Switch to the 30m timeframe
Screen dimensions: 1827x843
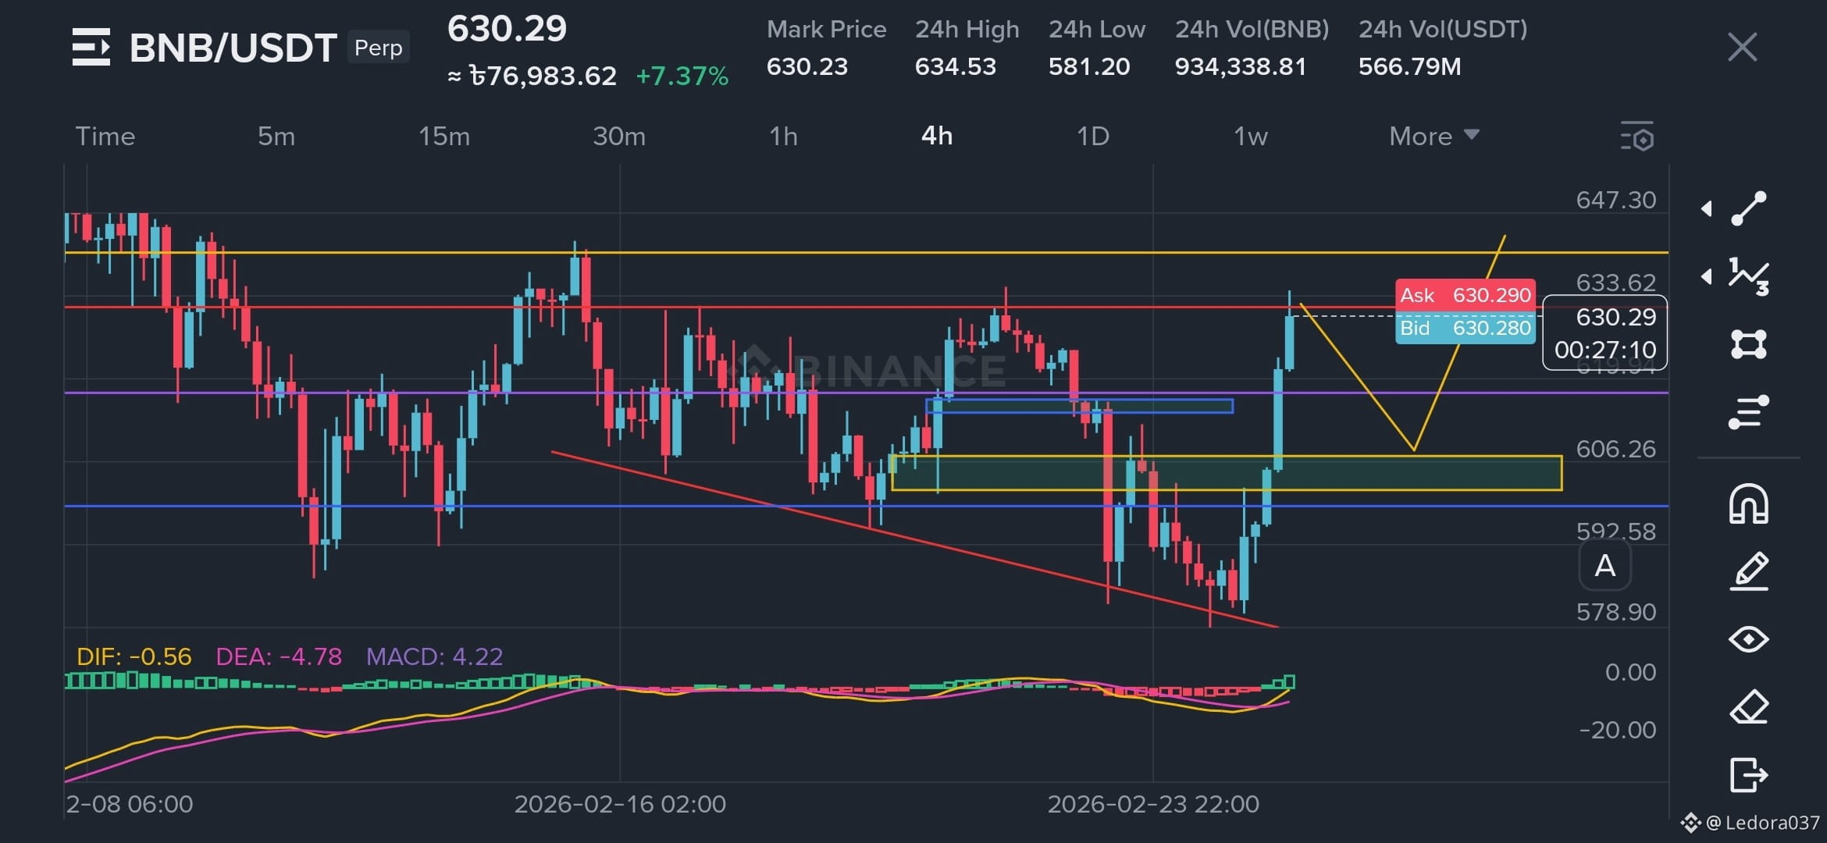[619, 137]
